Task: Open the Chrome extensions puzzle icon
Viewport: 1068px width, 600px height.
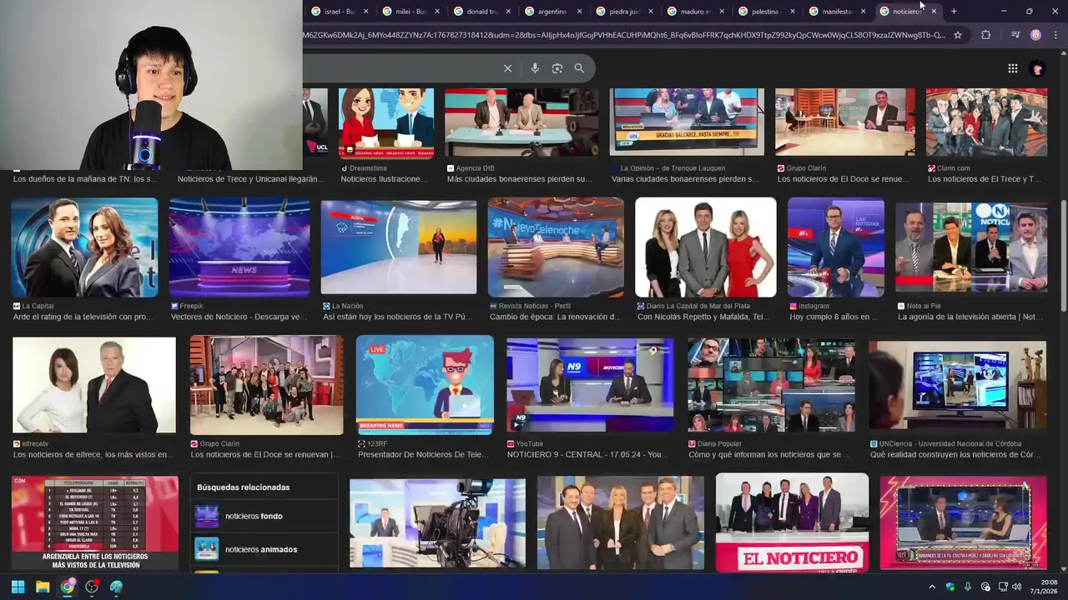Action: click(x=985, y=35)
